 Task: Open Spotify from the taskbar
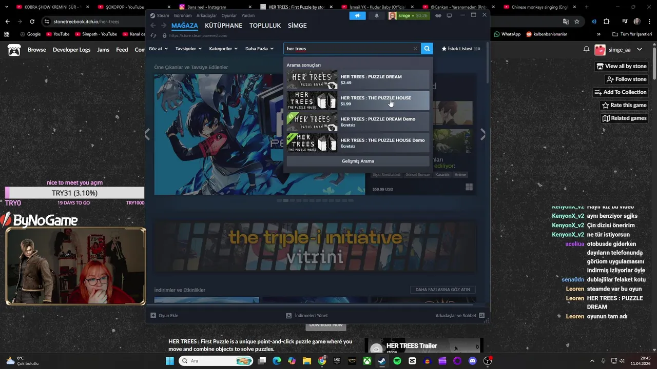coord(397,361)
